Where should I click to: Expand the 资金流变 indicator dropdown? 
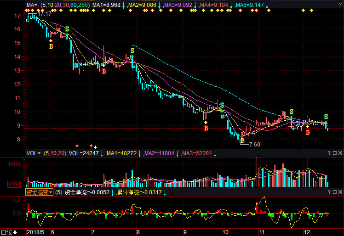point(39,192)
